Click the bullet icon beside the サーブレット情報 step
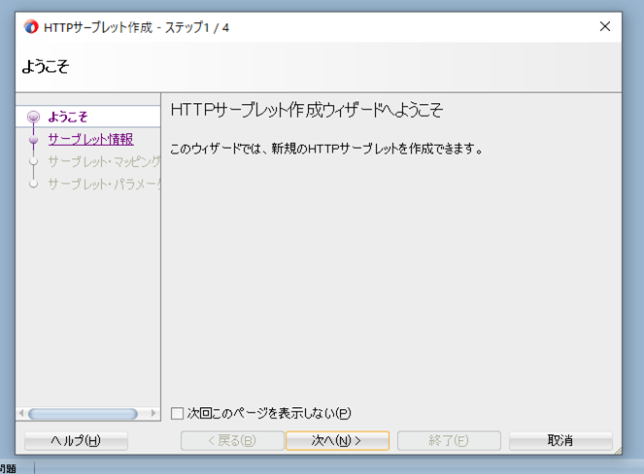 pyautogui.click(x=34, y=140)
